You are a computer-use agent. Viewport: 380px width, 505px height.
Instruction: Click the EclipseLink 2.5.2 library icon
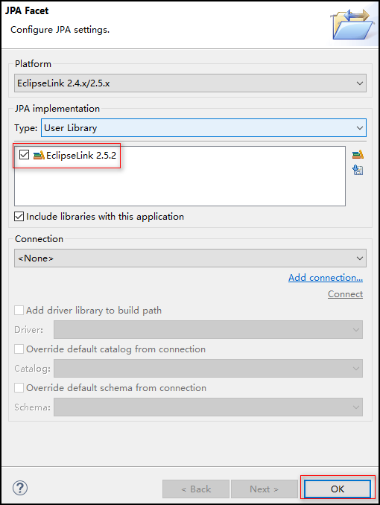click(x=39, y=155)
